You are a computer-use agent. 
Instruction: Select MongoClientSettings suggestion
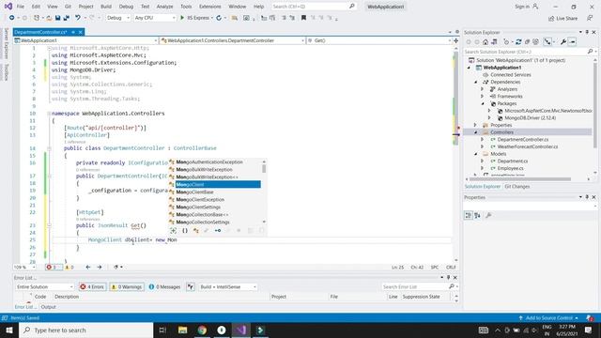(x=198, y=207)
